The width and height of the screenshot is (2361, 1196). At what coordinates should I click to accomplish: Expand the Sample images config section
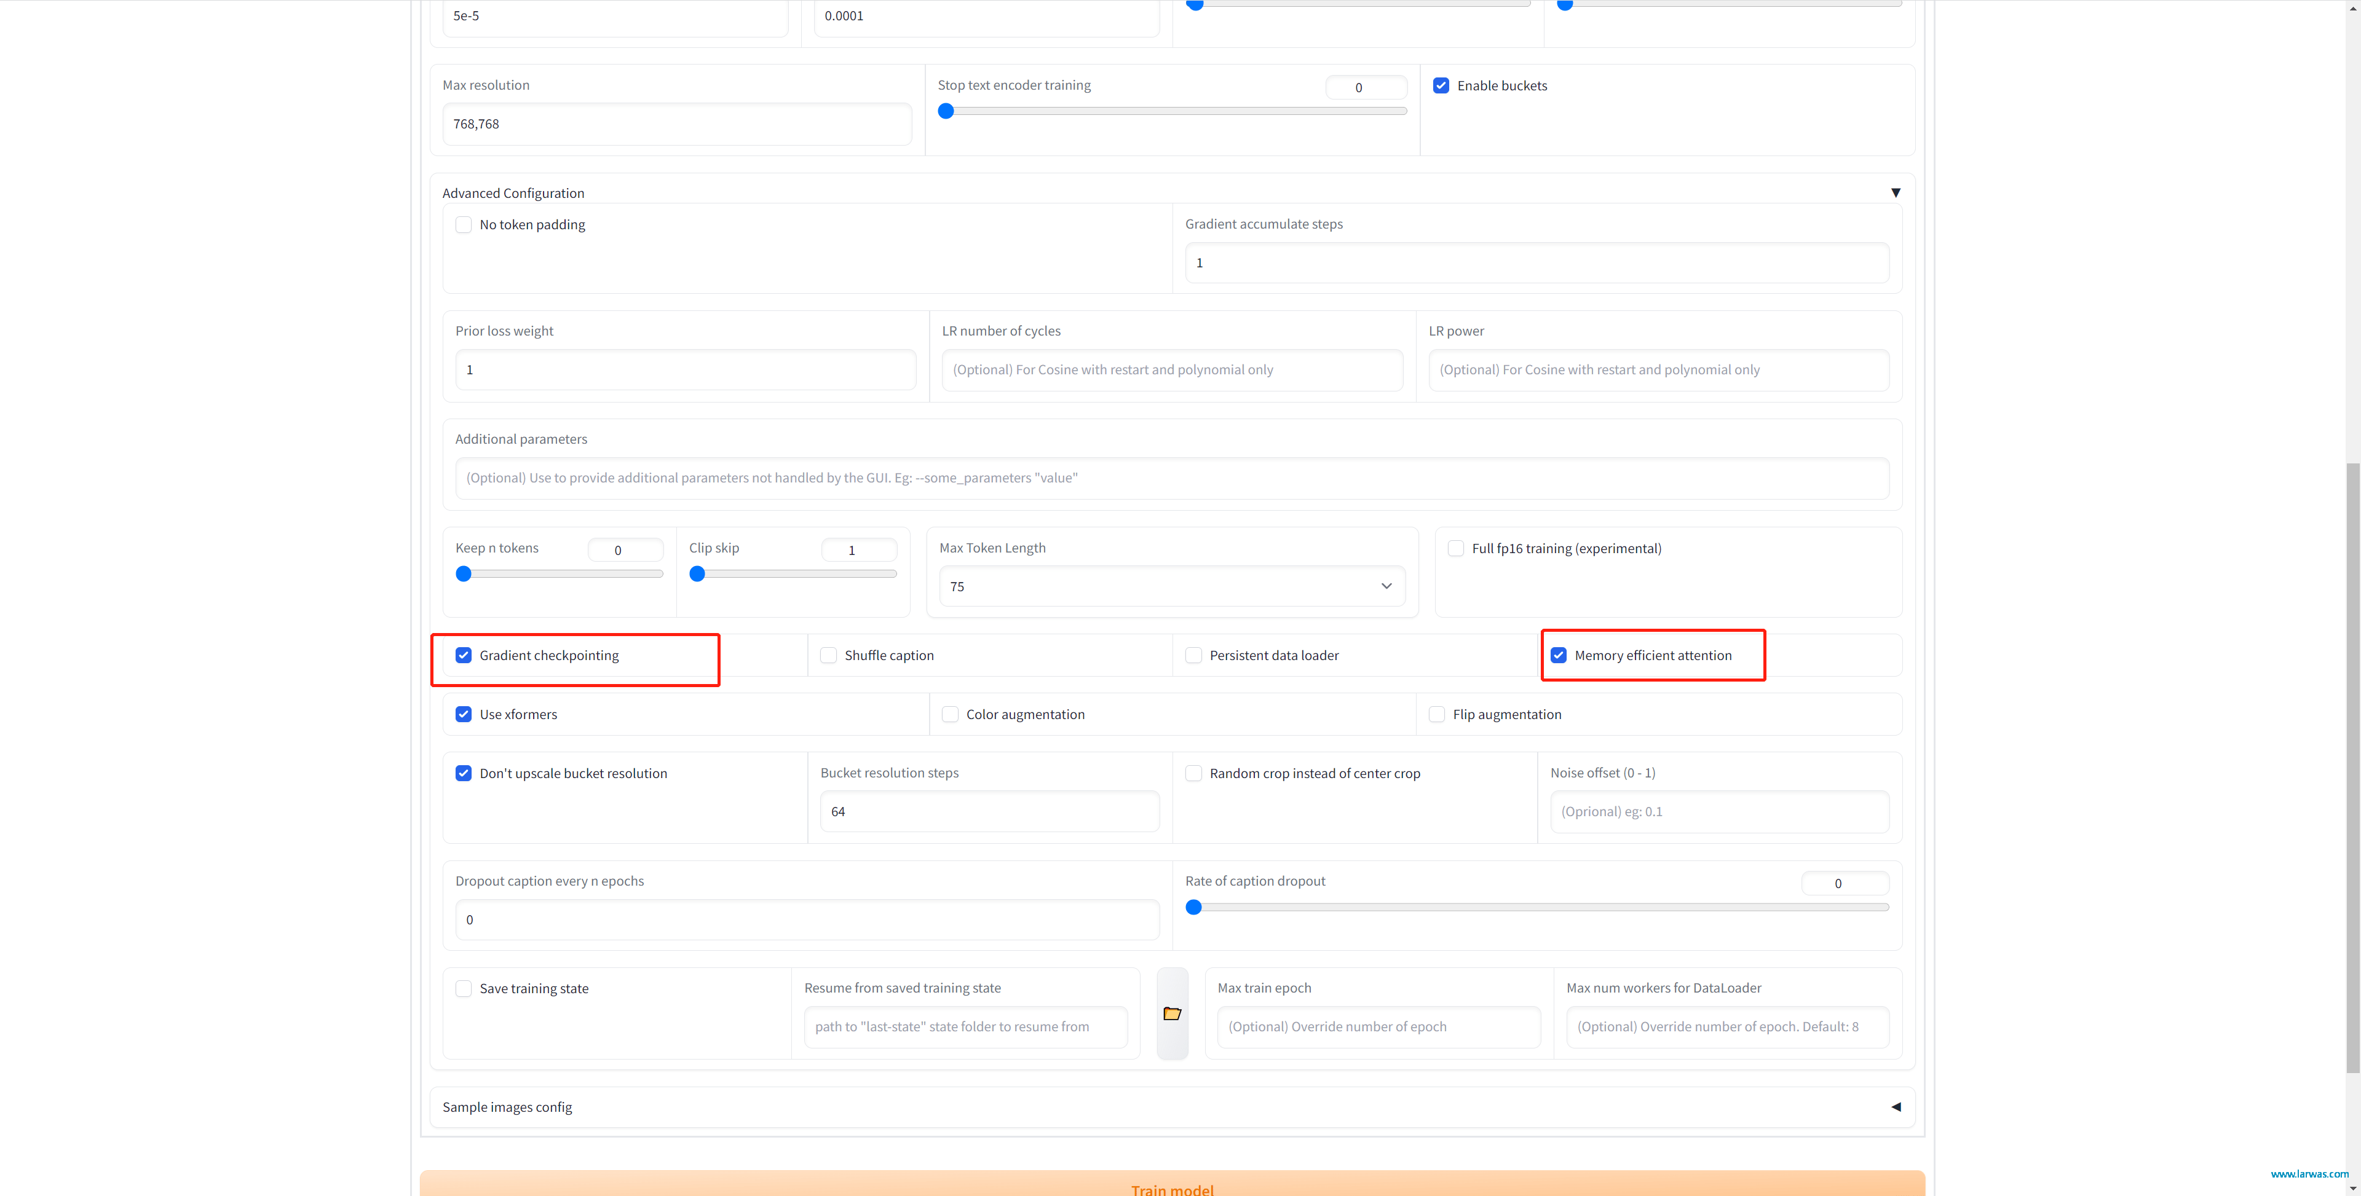click(x=1896, y=1107)
